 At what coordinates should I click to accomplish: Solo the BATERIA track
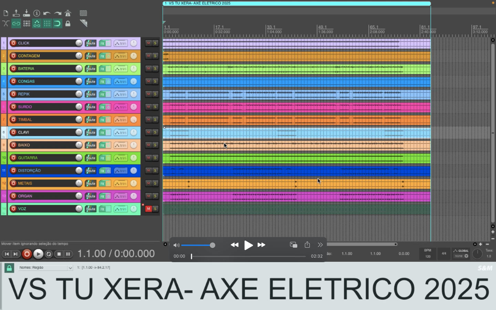coord(156,69)
